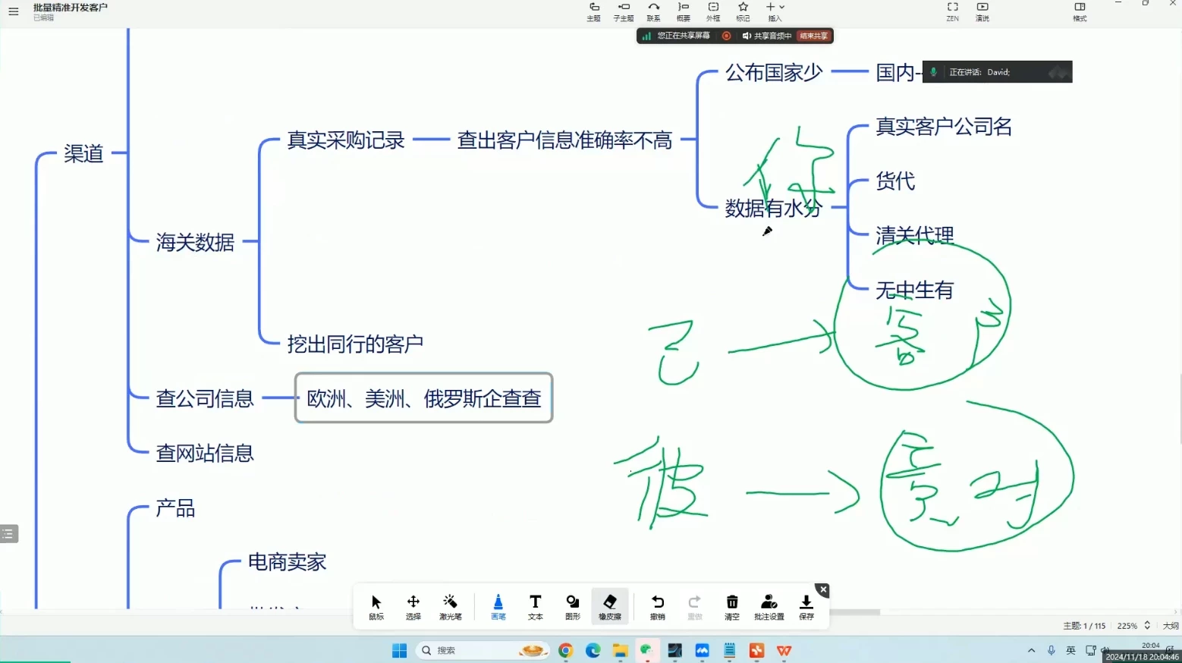Switch to the 橡皮擦 eraser tool
This screenshot has height=663, width=1182.
coord(609,606)
